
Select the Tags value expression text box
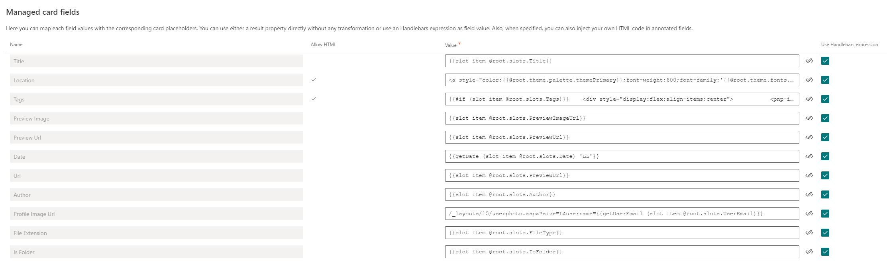pos(622,99)
